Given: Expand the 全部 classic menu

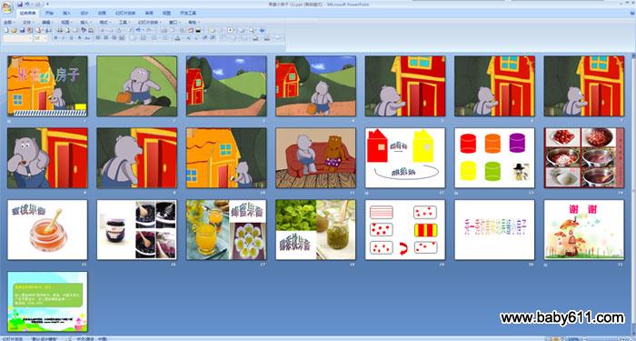Looking at the screenshot, I should [9, 23].
